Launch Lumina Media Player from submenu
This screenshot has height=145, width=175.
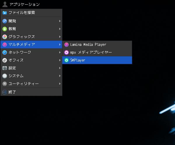pyautogui.click(x=97, y=45)
